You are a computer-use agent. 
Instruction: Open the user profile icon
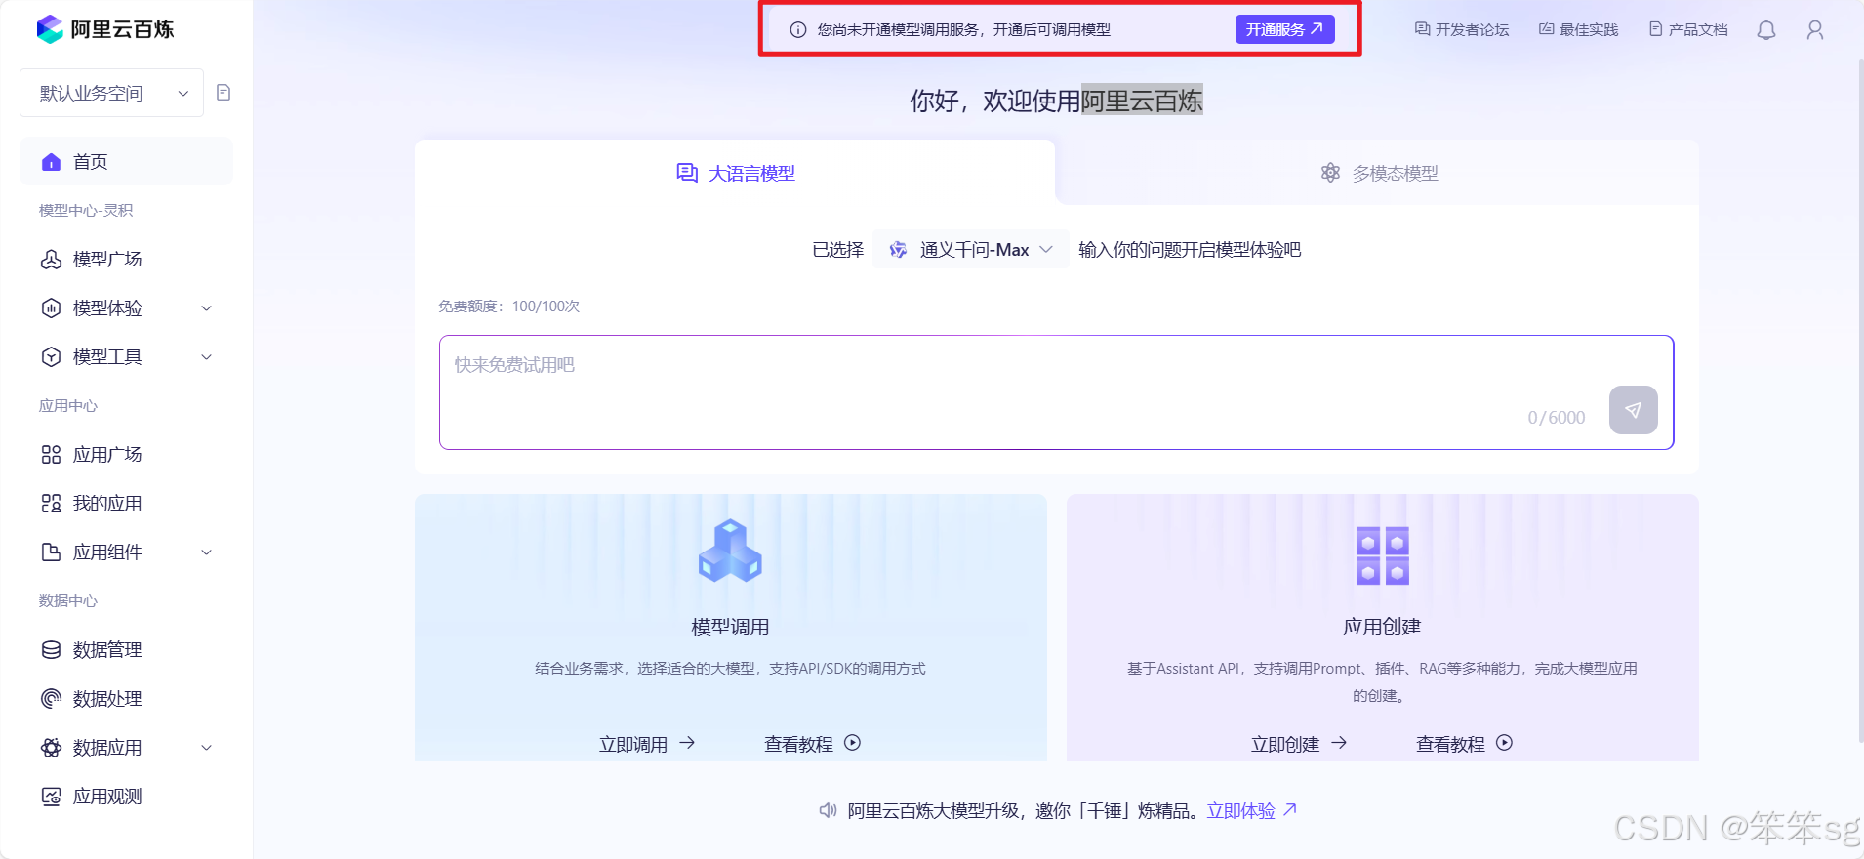(x=1814, y=30)
